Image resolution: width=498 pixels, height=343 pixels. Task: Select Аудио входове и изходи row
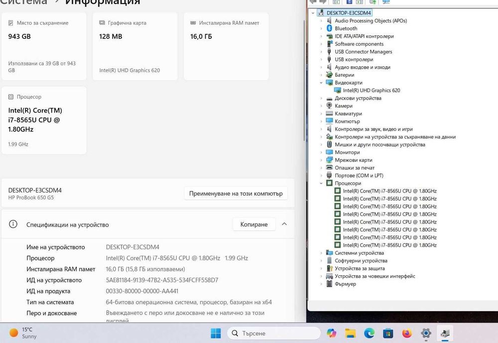[363, 67]
